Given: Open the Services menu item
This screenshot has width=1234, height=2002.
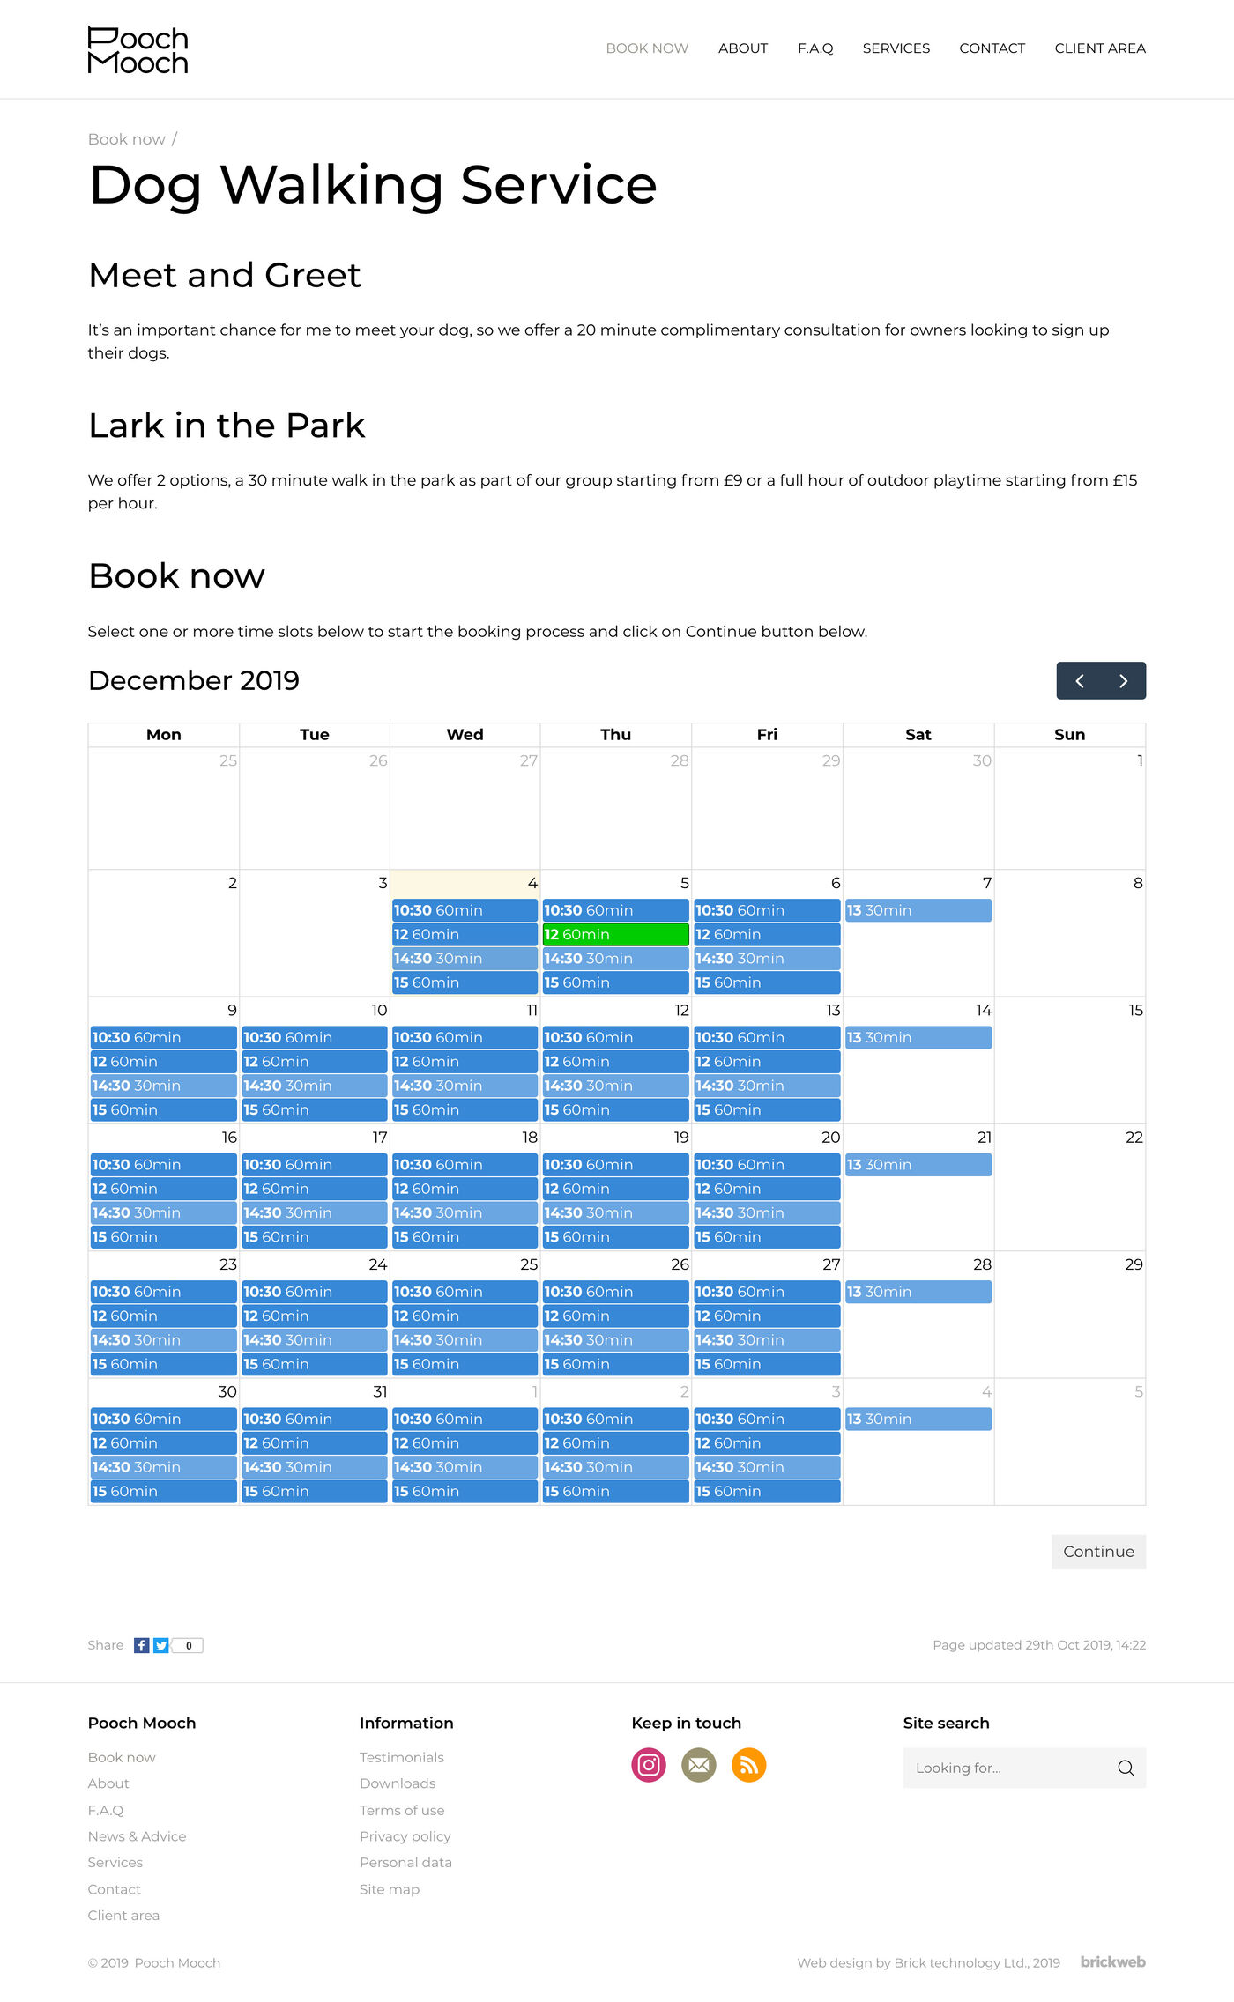Looking at the screenshot, I should 896,48.
